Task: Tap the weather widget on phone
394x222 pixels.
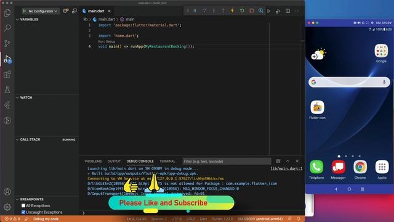Action: coord(319,54)
